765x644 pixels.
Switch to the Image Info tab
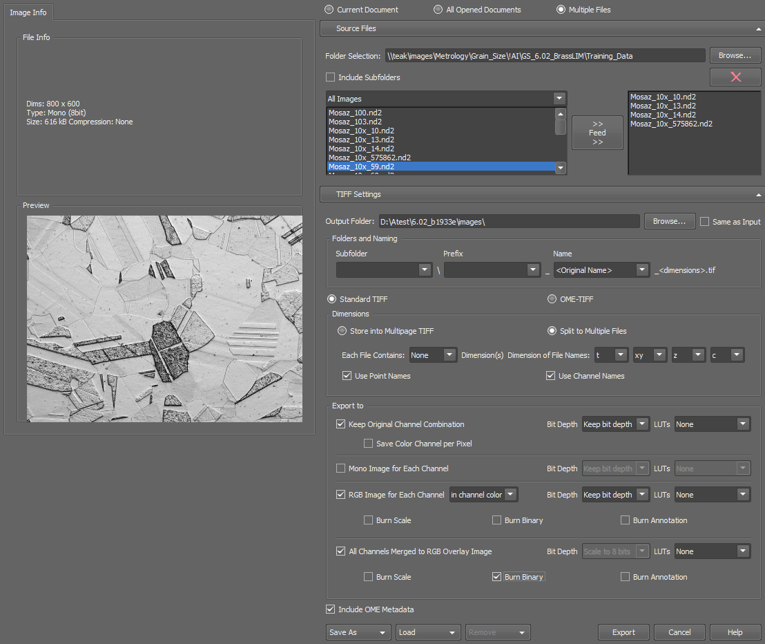28,12
